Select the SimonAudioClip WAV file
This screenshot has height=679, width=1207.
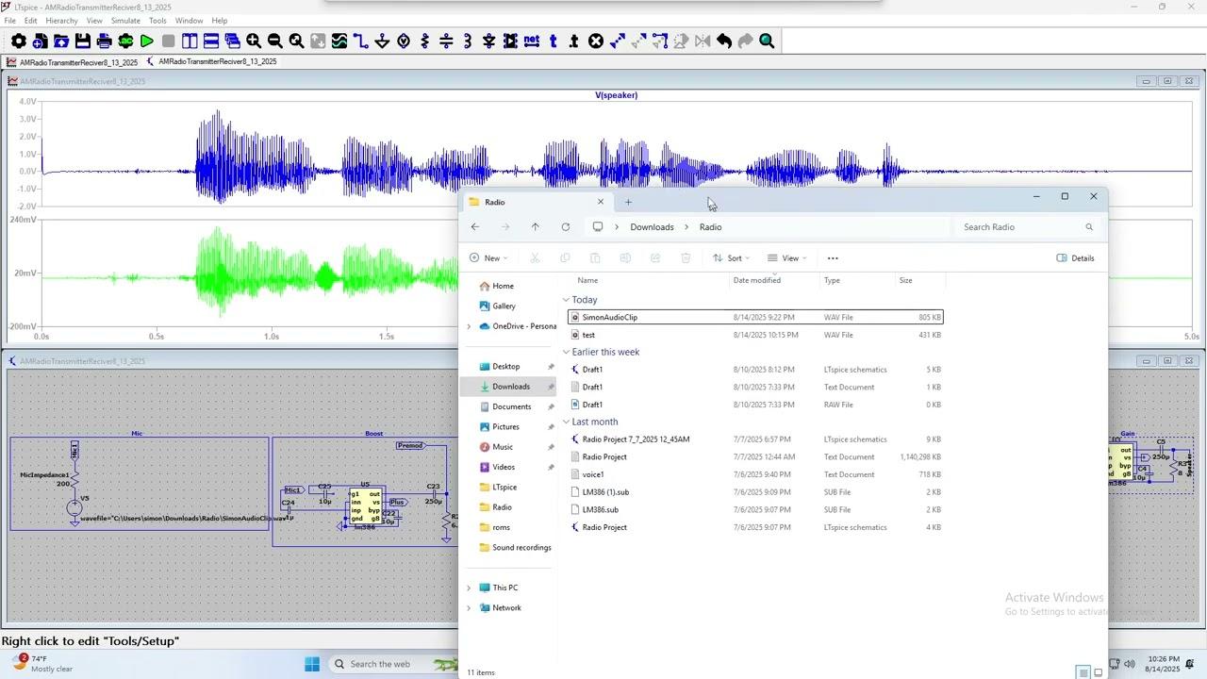pyautogui.click(x=755, y=318)
